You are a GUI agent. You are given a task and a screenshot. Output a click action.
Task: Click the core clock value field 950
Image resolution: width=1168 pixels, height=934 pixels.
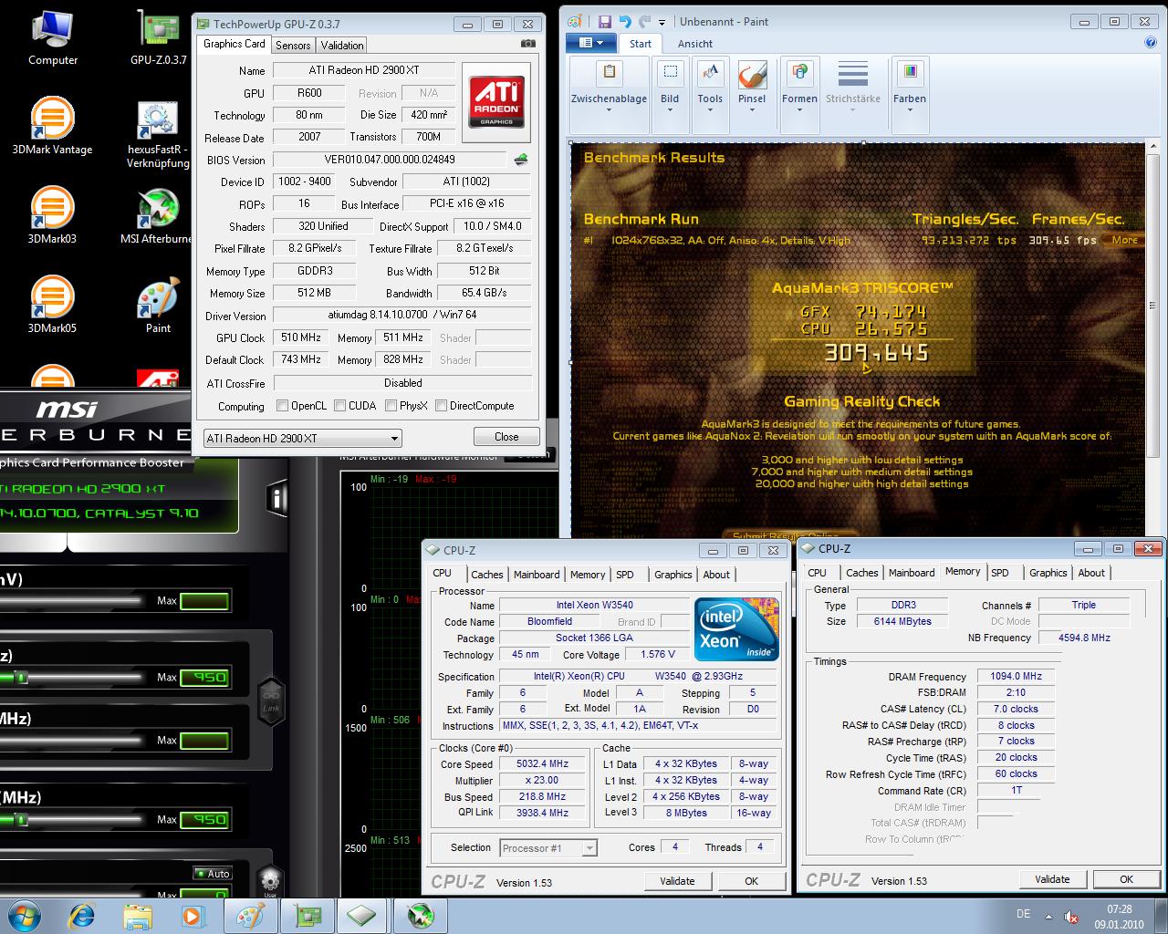[204, 677]
